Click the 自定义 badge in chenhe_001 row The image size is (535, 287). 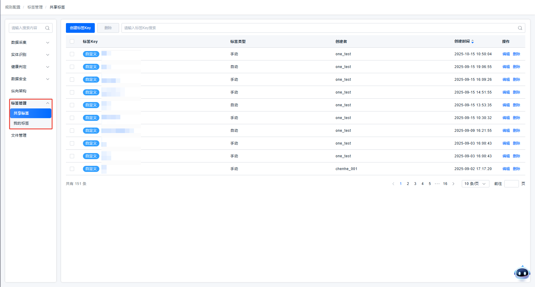[91, 169]
